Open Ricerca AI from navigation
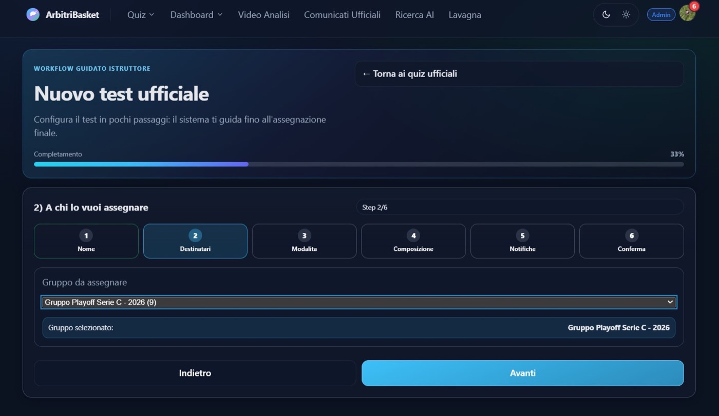The height and width of the screenshot is (416, 719). (x=414, y=15)
